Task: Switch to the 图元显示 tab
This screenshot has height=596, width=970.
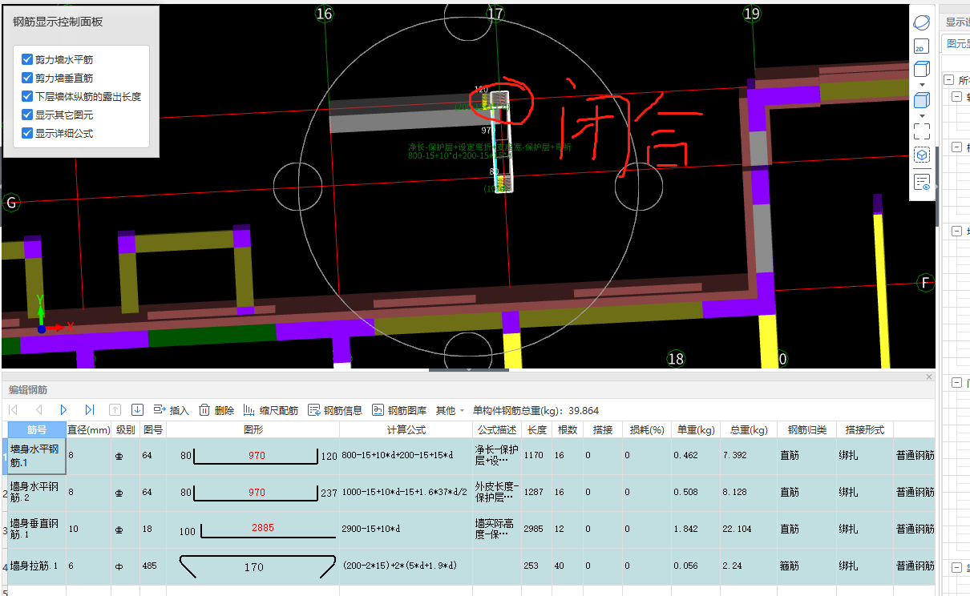Action: coord(956,43)
